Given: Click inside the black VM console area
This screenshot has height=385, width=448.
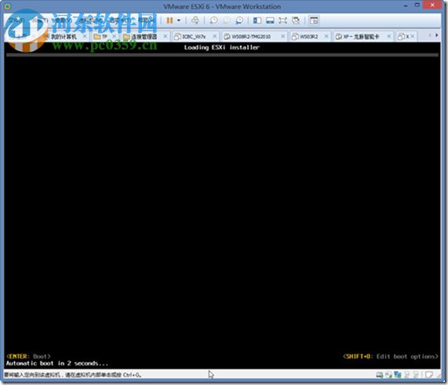Looking at the screenshot, I should pos(222,205).
